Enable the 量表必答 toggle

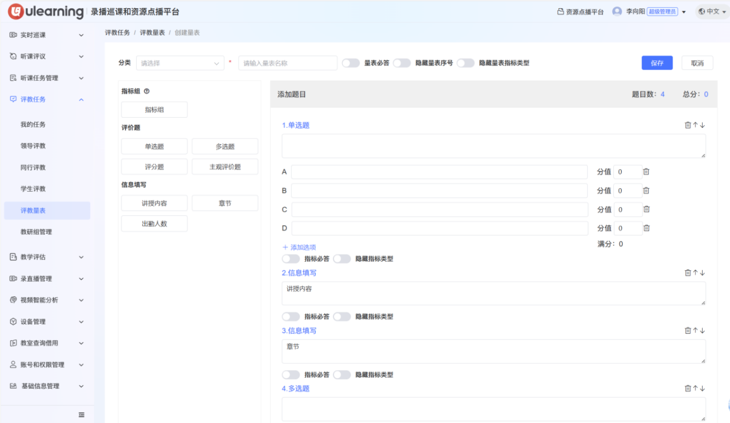pos(350,63)
